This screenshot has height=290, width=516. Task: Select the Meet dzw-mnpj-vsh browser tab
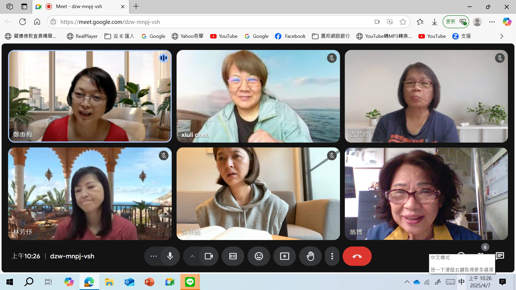tap(79, 6)
